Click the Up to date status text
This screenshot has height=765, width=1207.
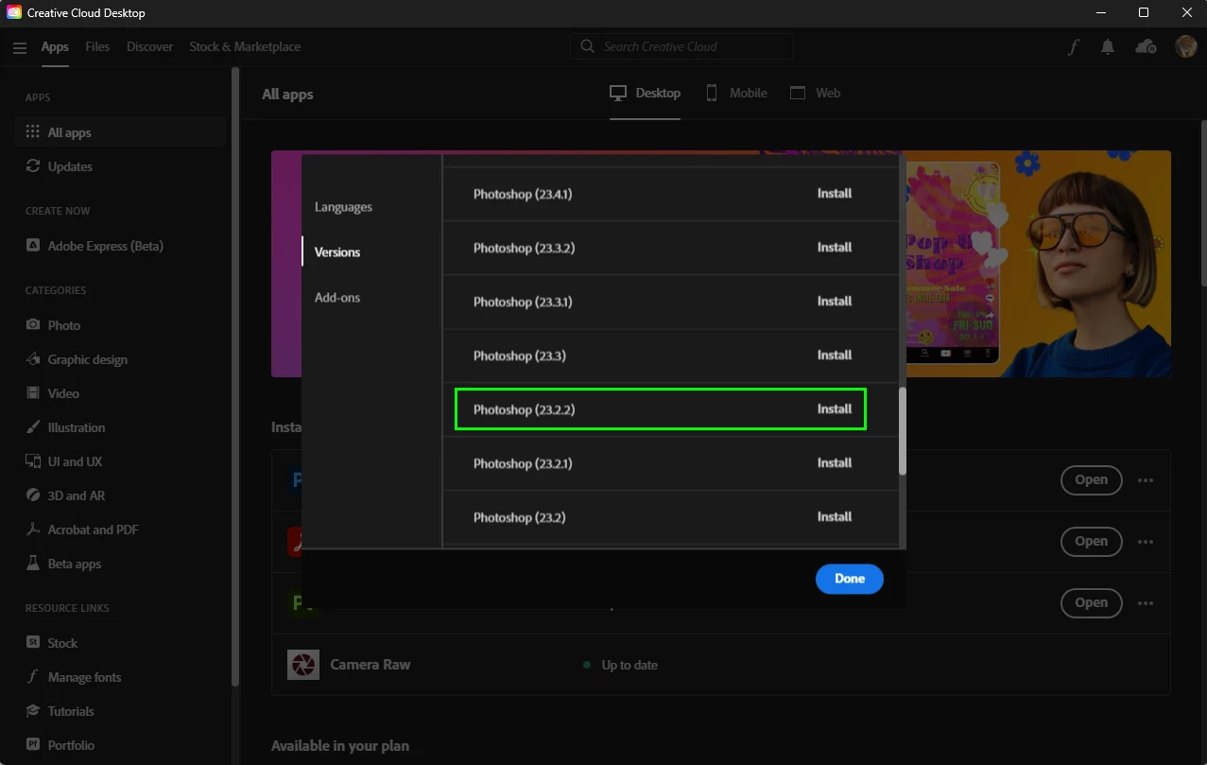[629, 665]
